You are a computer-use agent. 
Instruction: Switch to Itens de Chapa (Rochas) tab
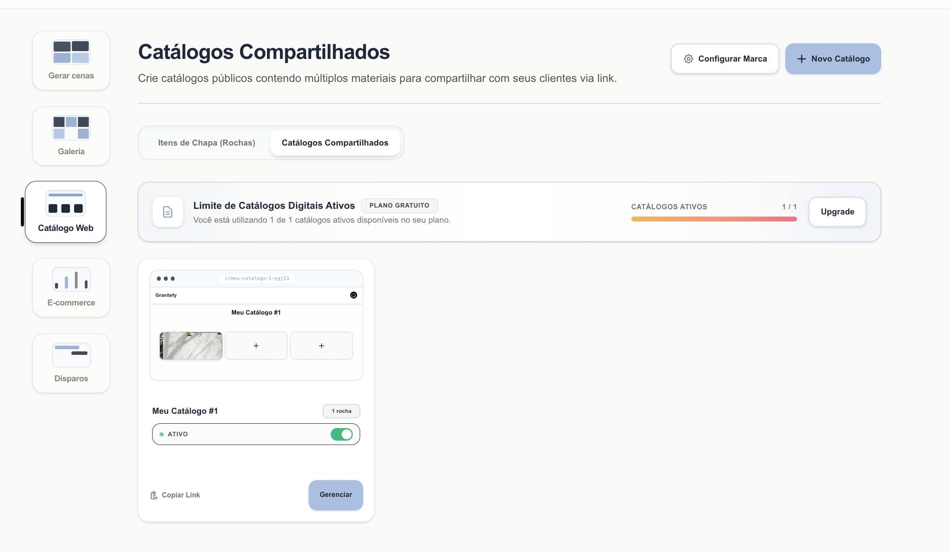[x=206, y=143]
